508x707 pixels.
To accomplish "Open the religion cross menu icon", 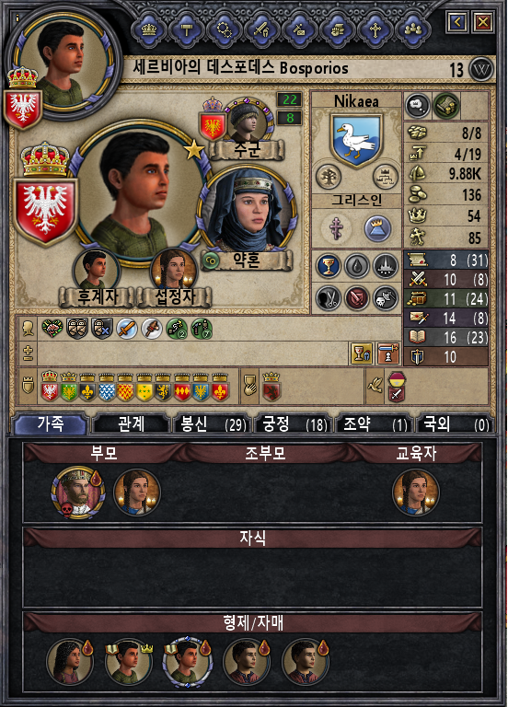I will [375, 29].
